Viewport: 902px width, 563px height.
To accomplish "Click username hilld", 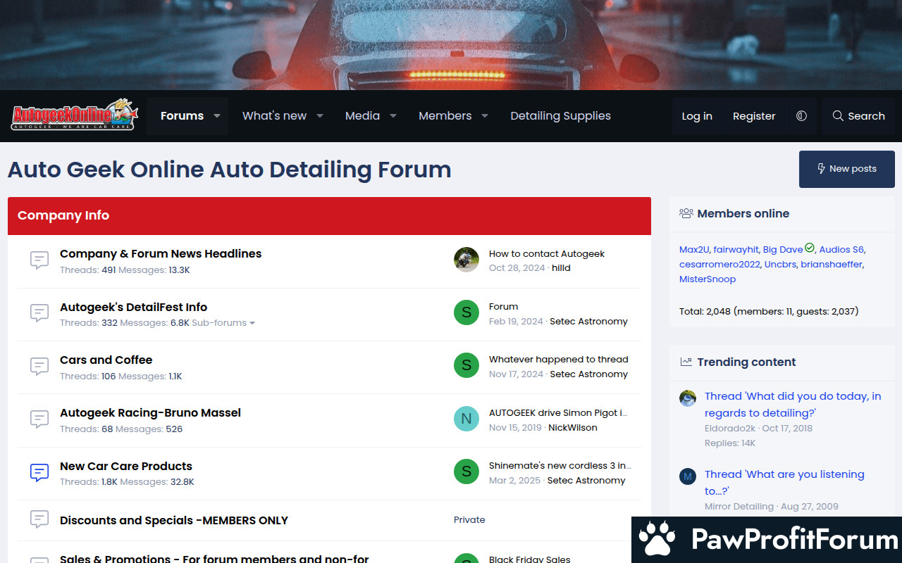I will [561, 268].
